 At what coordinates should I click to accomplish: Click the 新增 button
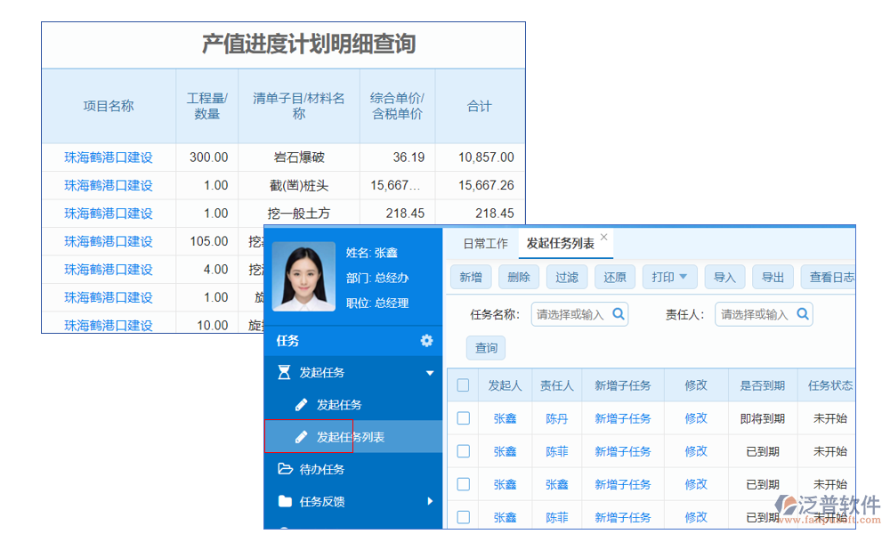point(470,277)
